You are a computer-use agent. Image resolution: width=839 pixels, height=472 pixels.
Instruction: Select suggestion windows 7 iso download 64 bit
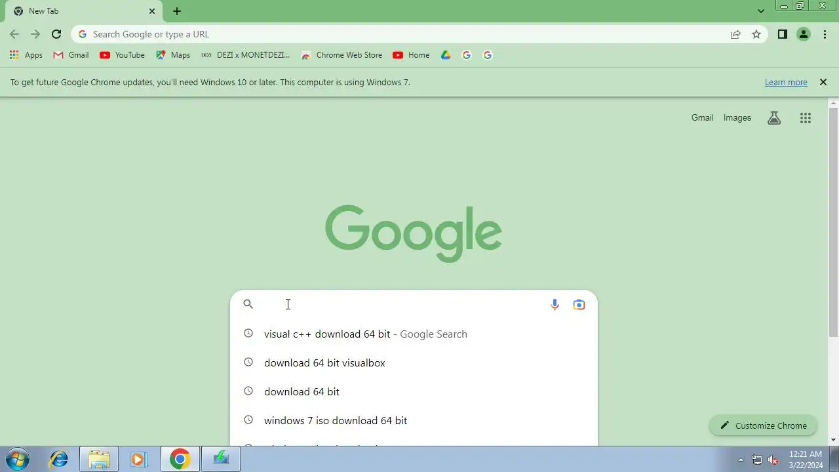pos(414,420)
